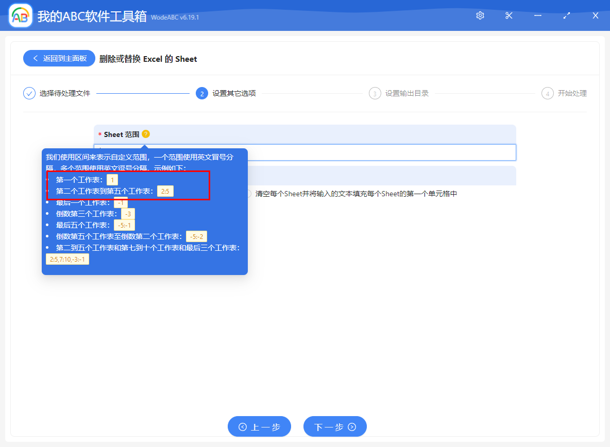The image size is (610, 447).
Task: Click the ABC app logo
Action: click(21, 16)
